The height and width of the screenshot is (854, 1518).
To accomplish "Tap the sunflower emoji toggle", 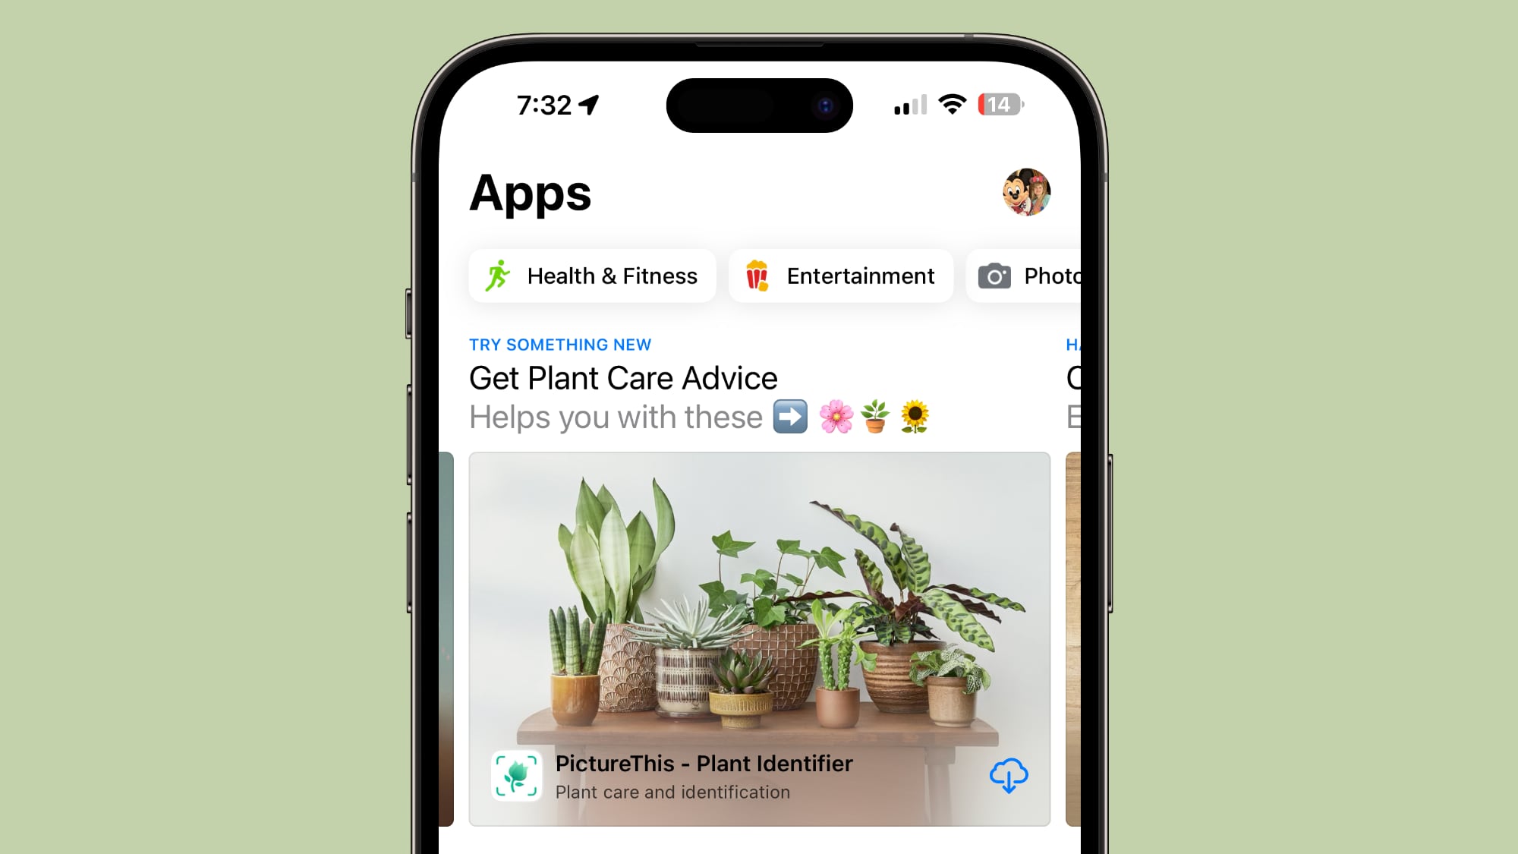I will click(x=915, y=416).
